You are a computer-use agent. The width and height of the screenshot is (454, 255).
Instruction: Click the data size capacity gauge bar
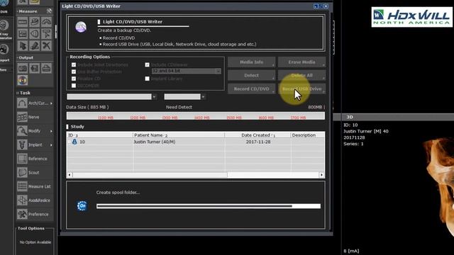tap(196, 116)
